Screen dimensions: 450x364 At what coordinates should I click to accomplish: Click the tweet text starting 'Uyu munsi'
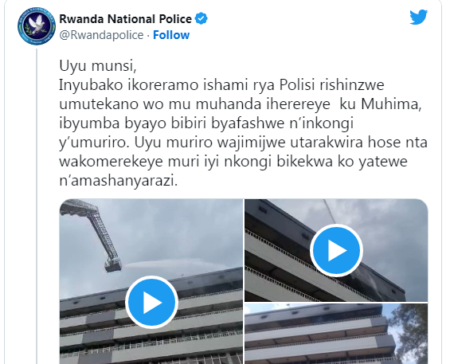(x=244, y=123)
